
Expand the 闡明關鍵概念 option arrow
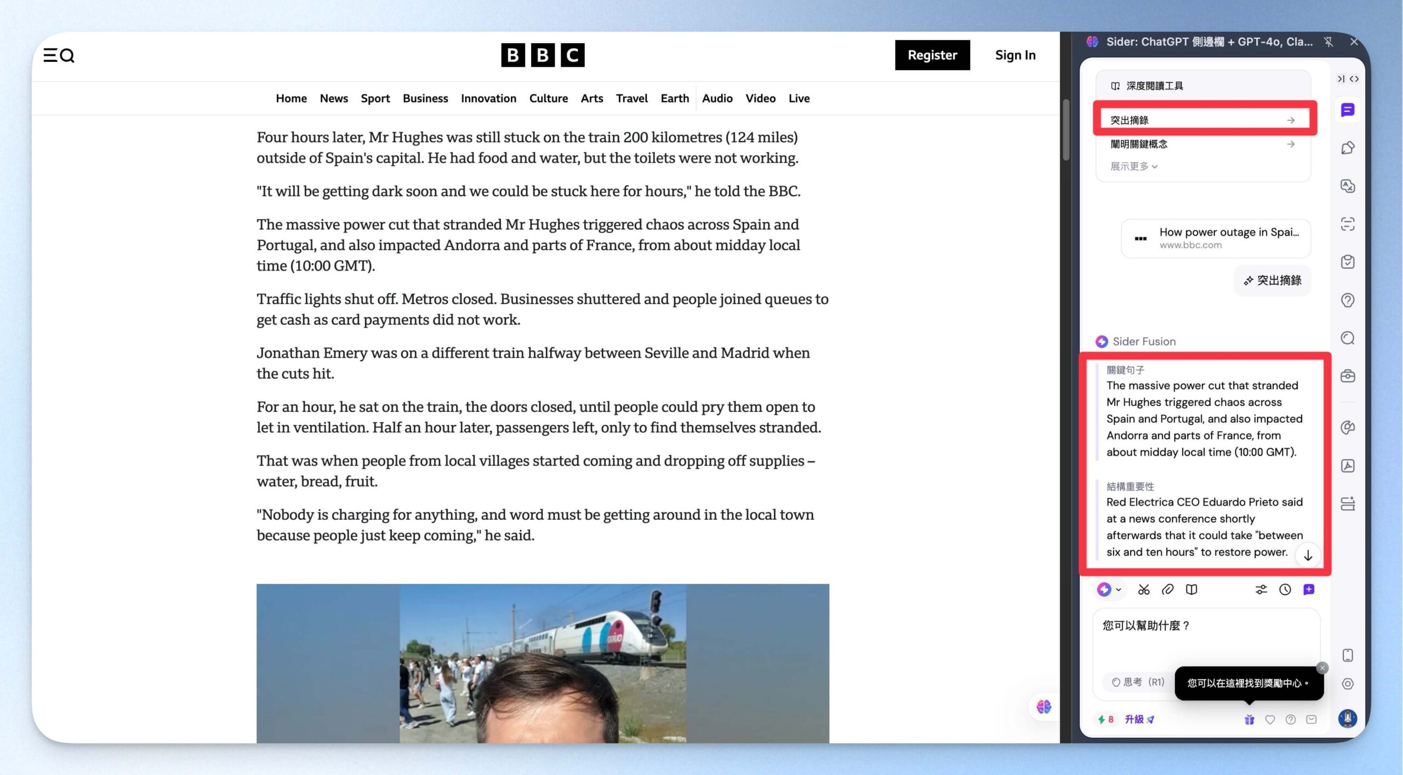click(1291, 144)
